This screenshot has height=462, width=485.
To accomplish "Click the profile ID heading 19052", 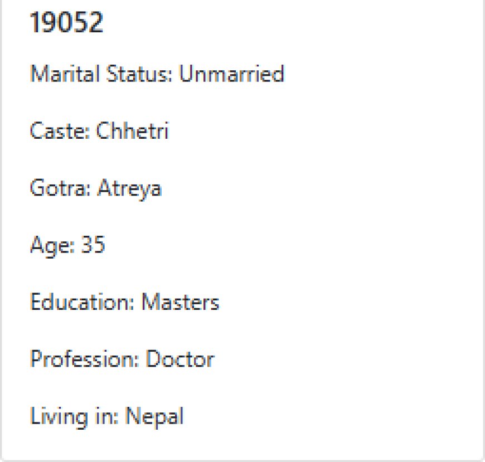I will tap(66, 23).
